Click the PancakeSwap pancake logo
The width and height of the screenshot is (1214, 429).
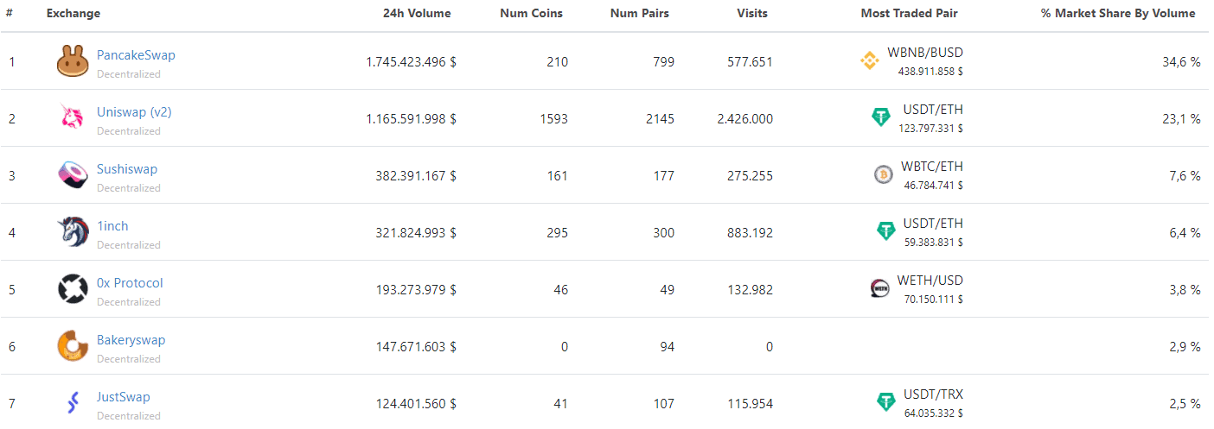tap(73, 61)
